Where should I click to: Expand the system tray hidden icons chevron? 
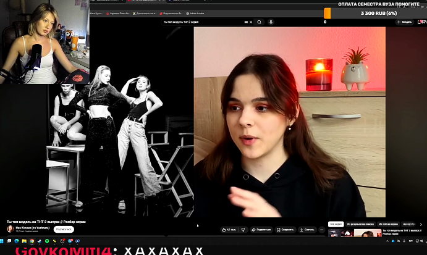[387, 241]
